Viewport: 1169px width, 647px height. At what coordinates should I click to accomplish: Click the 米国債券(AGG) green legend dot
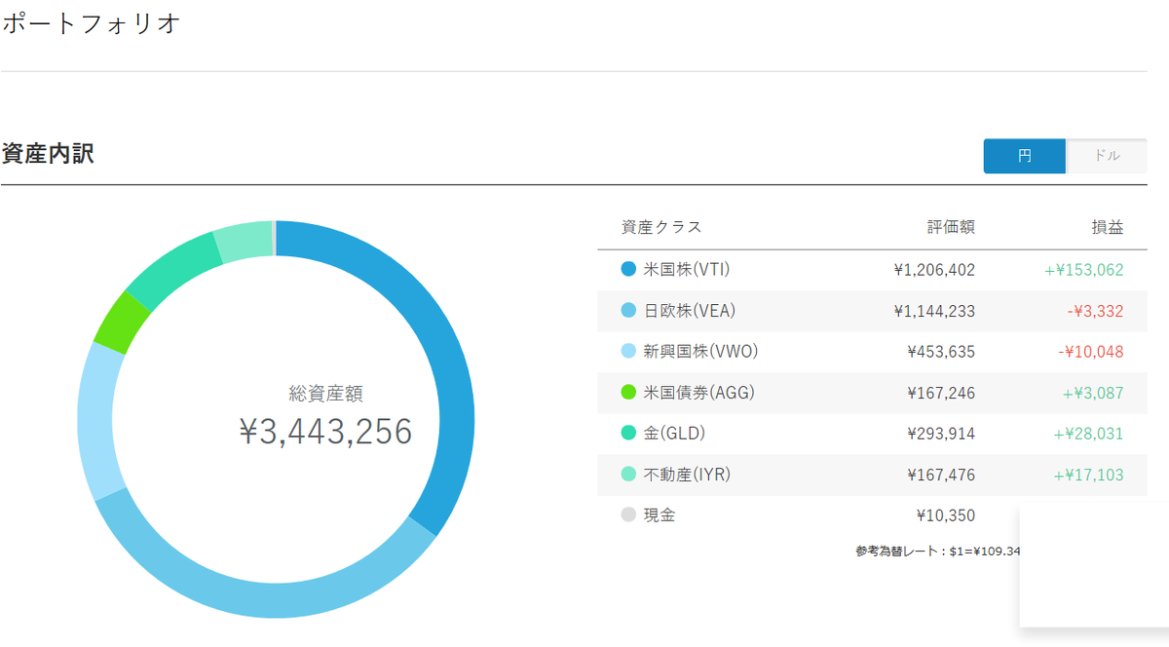[x=628, y=393]
